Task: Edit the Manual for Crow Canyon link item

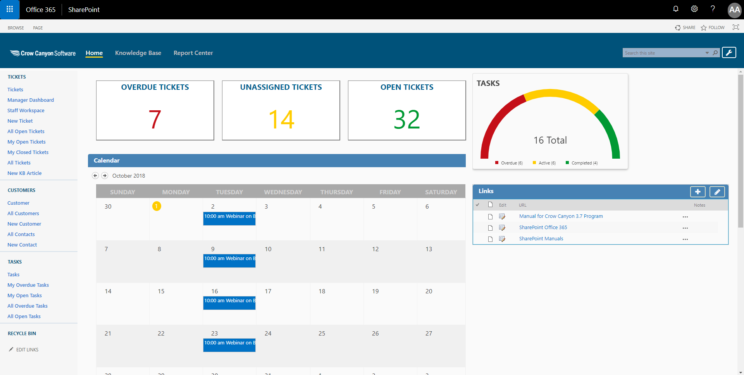Action: (x=502, y=216)
